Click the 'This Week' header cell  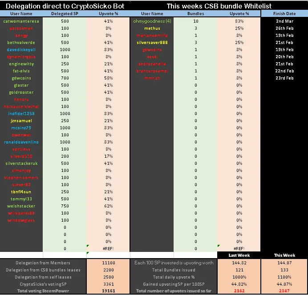click(284, 255)
